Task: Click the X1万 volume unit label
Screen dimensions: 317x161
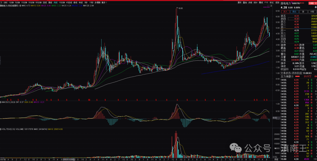Action: click(x=275, y=157)
